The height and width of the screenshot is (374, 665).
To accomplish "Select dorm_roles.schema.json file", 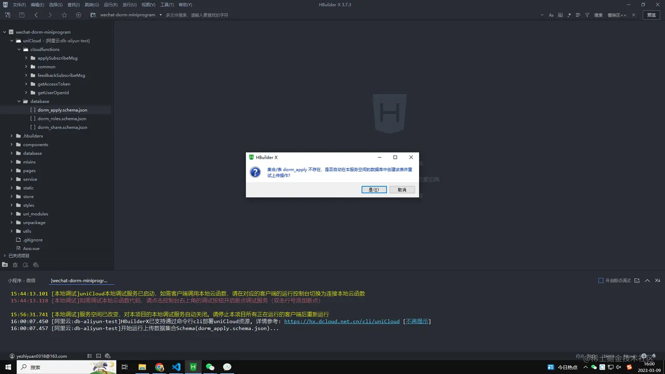I will coord(62,119).
